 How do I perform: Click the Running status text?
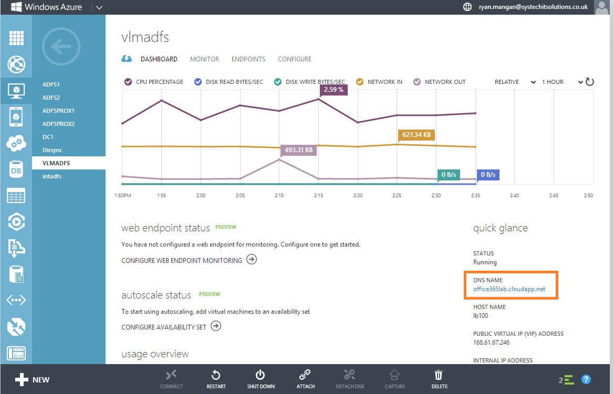(x=485, y=262)
